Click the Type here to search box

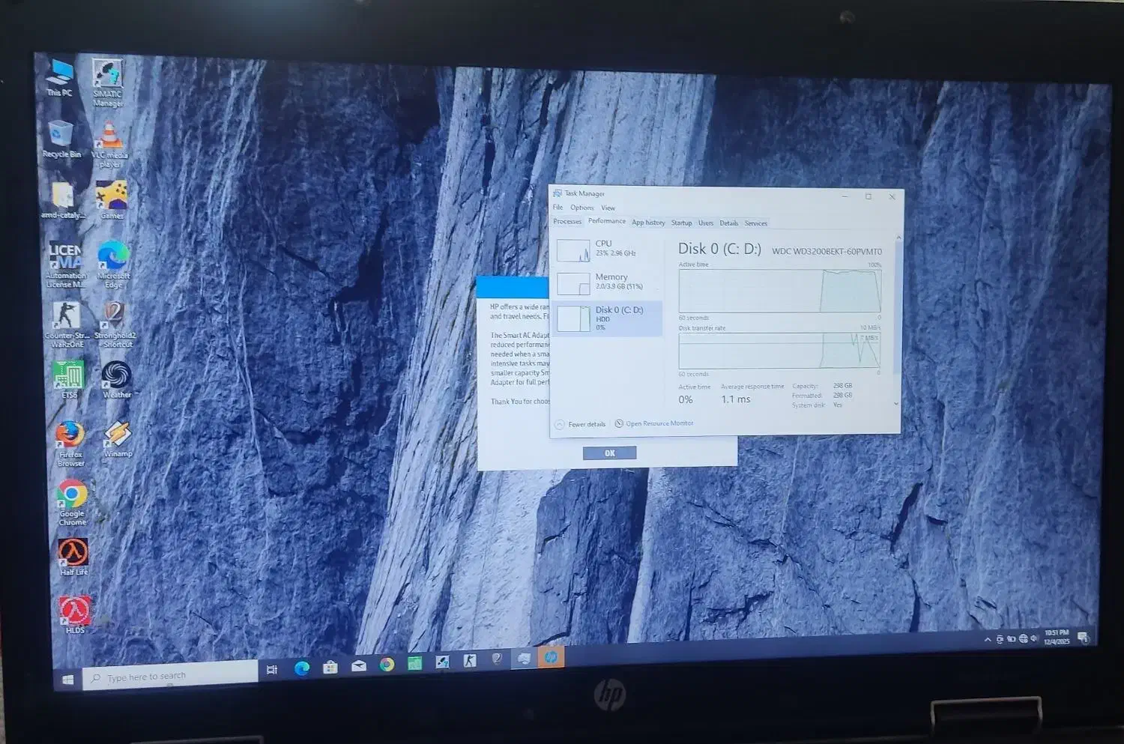pos(172,676)
